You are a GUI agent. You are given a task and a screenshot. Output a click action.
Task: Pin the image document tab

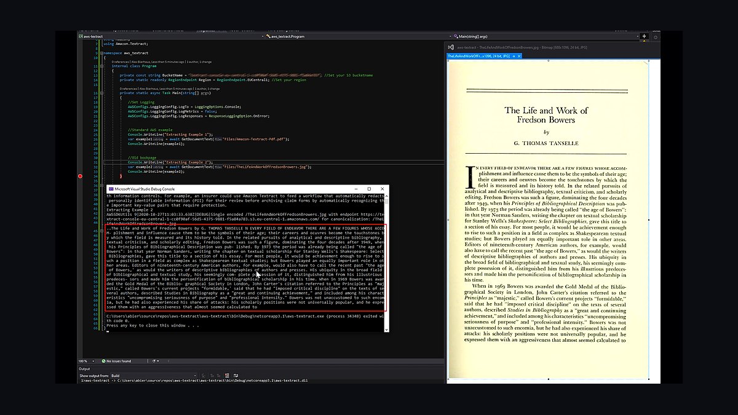click(513, 56)
